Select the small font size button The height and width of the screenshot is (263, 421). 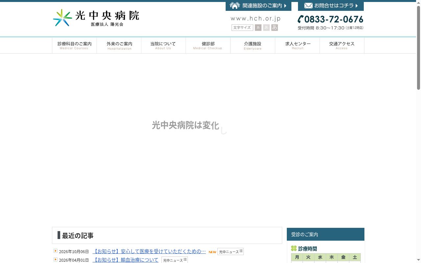pos(258,28)
